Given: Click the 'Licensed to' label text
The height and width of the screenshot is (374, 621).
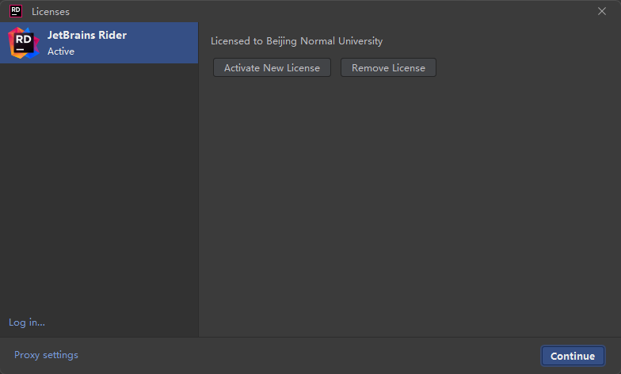Looking at the screenshot, I should tap(237, 41).
